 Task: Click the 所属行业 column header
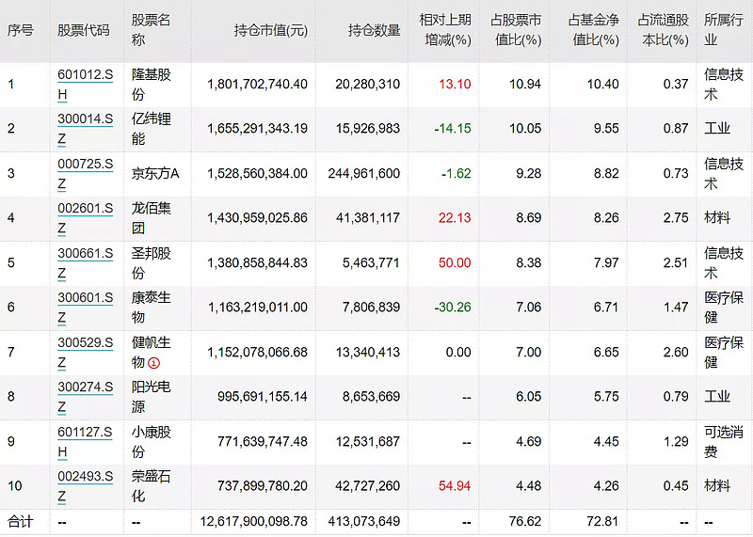[x=723, y=30]
